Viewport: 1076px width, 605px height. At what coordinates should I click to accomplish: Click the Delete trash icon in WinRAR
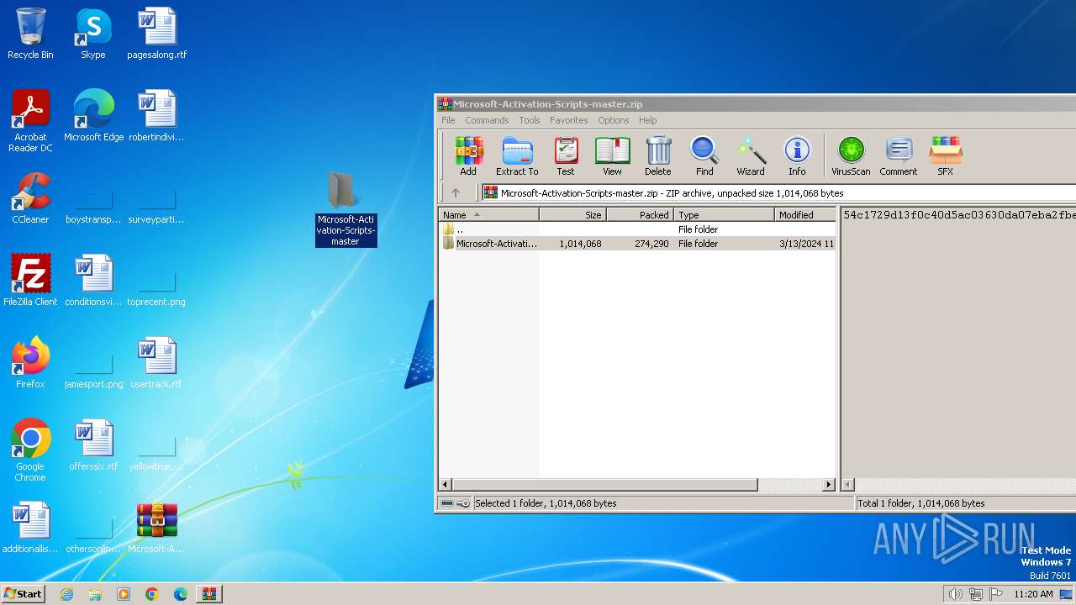[x=658, y=156]
